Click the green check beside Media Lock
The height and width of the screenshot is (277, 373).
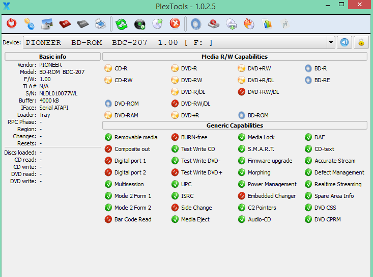(x=242, y=137)
